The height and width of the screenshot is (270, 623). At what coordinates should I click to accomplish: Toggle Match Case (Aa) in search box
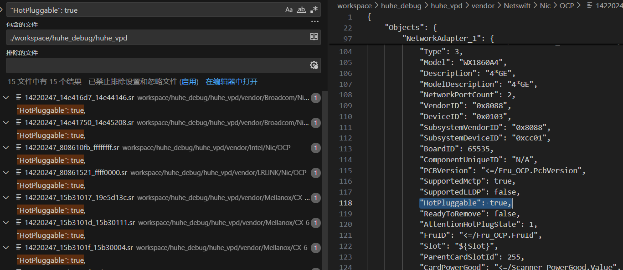click(x=289, y=10)
